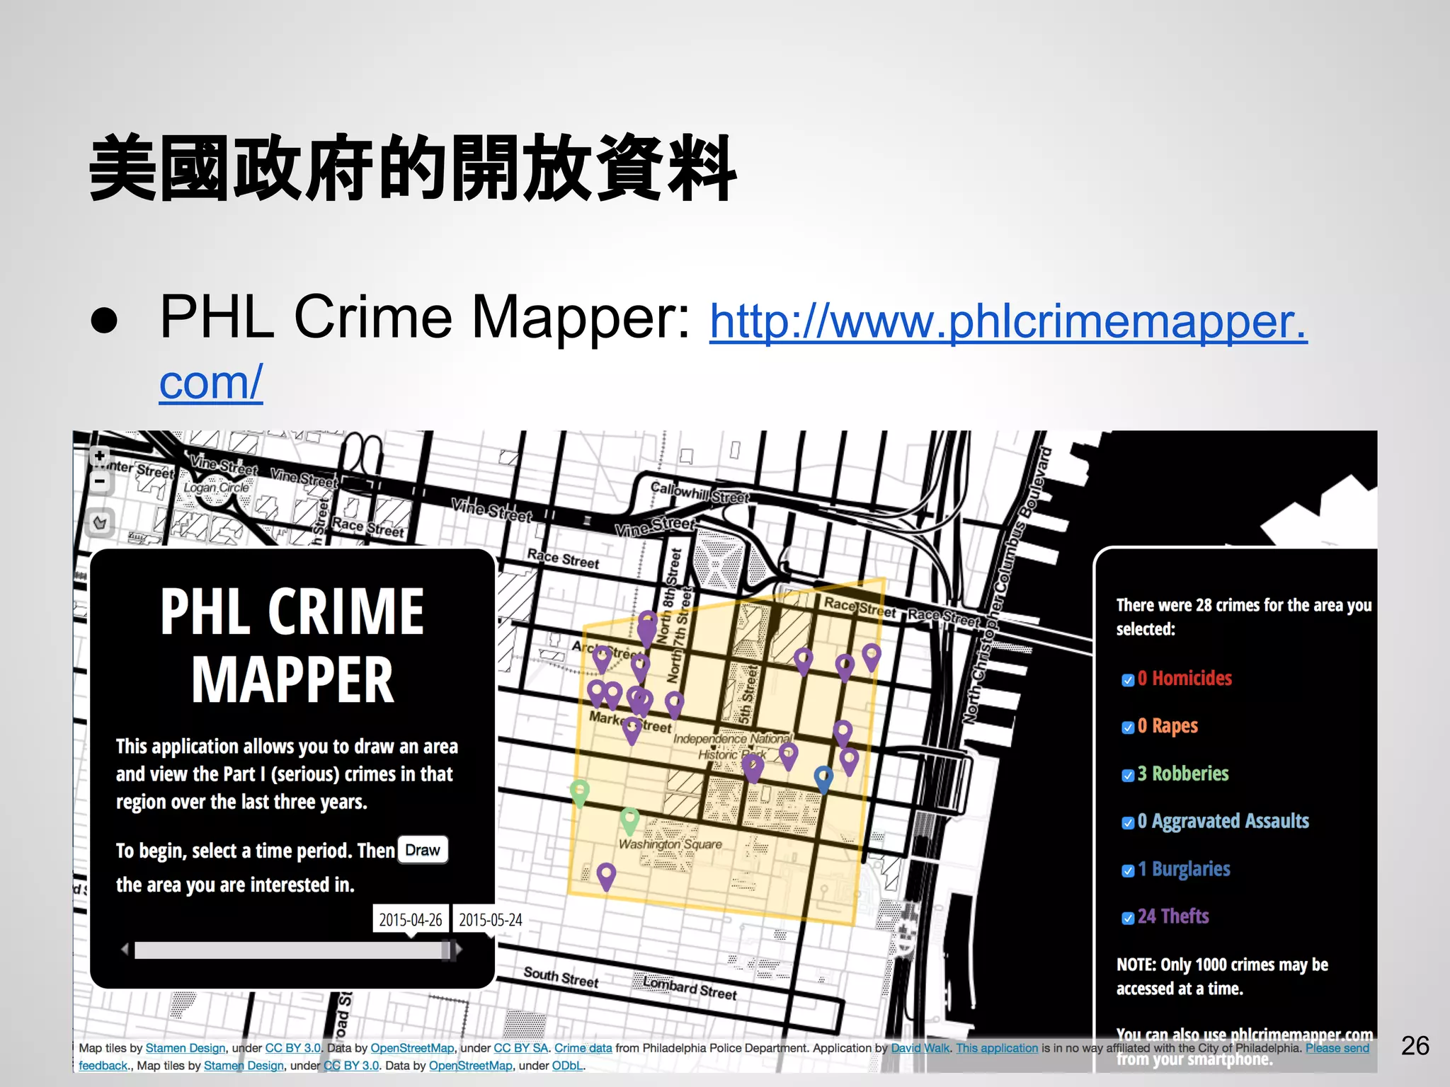
Task: Toggle the Aggravated Assaults checkbox
Action: [x=1128, y=823]
